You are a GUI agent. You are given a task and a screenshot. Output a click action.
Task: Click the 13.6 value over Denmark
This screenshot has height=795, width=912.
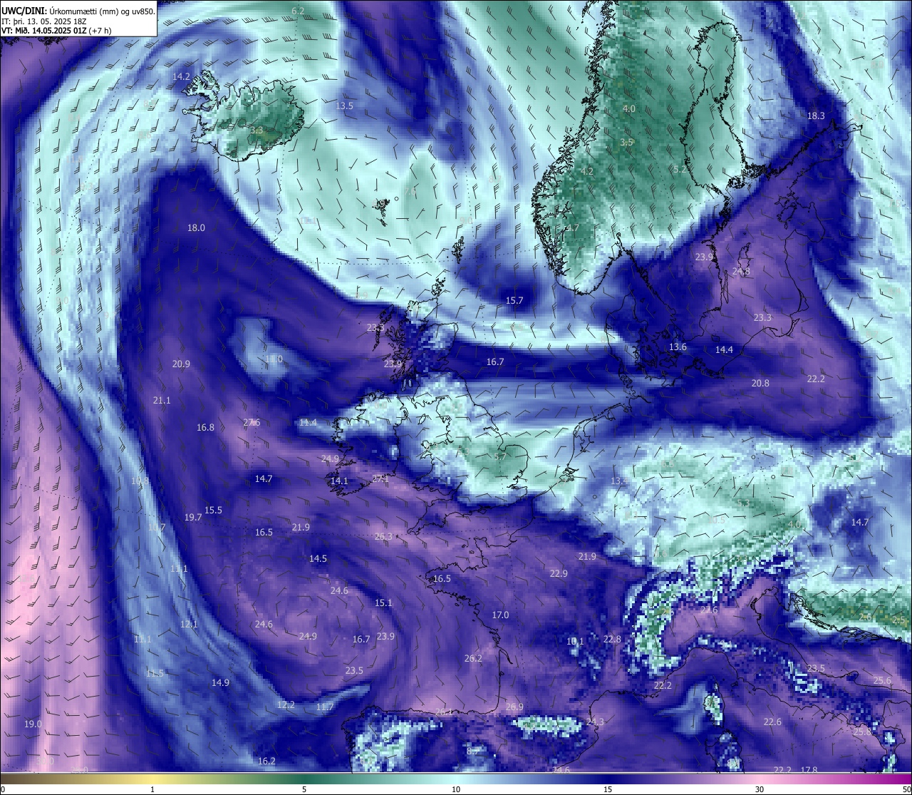(x=678, y=347)
